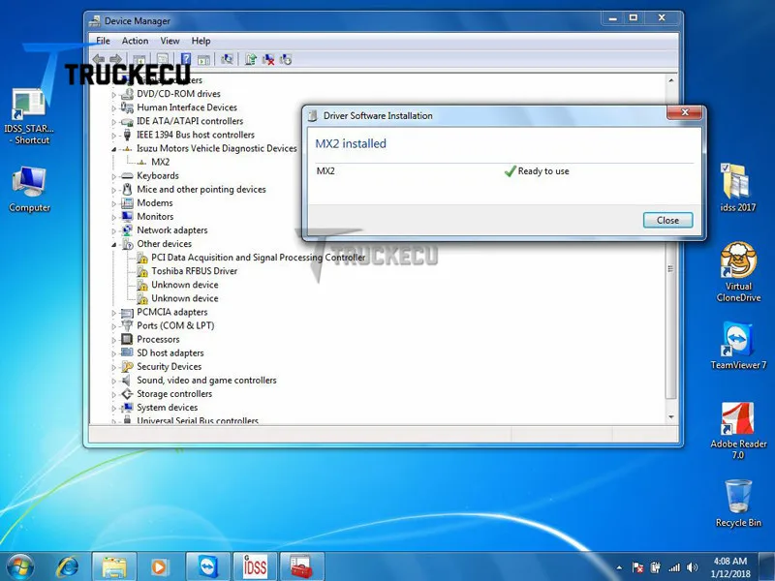
Task: Switch to Device Manager toolbox taskbar button
Action: (302, 566)
